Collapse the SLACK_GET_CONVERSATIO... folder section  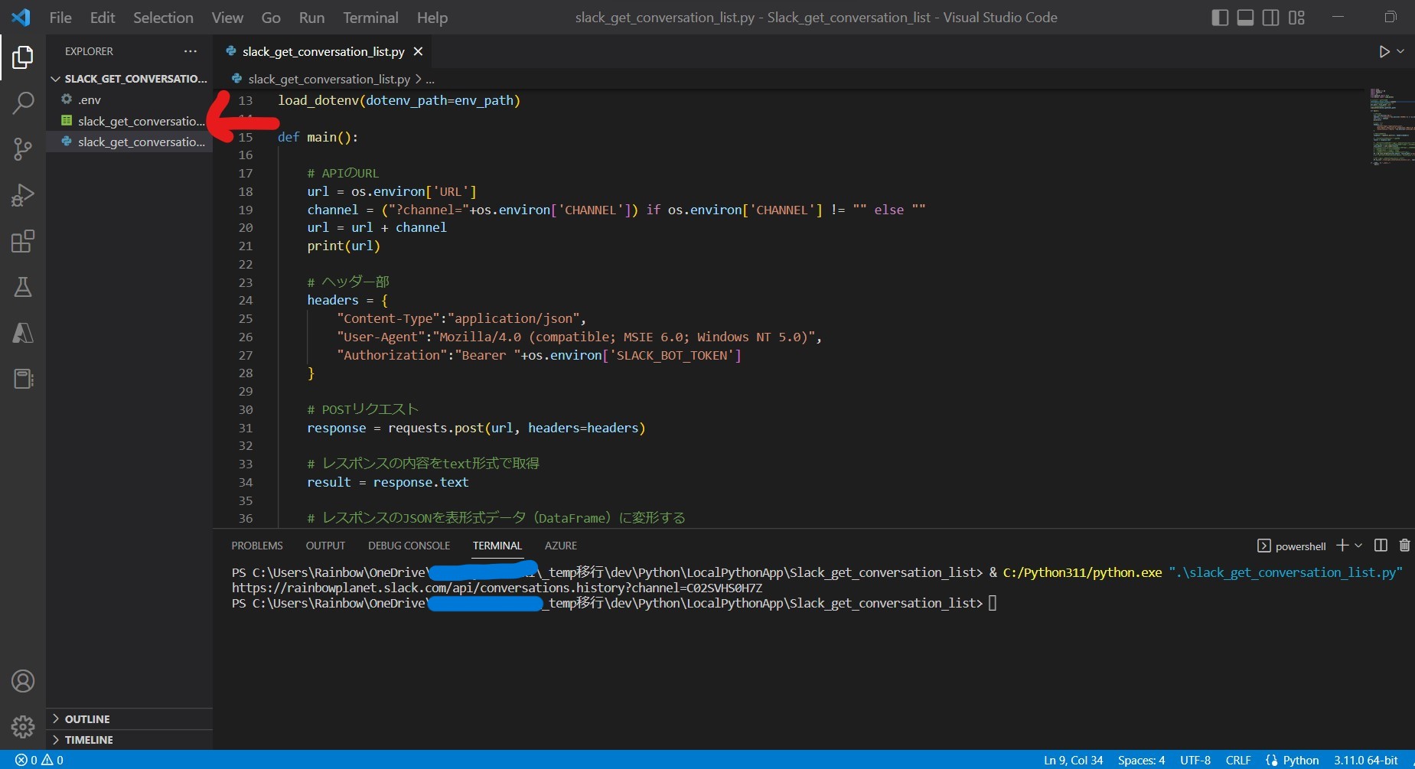(129, 79)
